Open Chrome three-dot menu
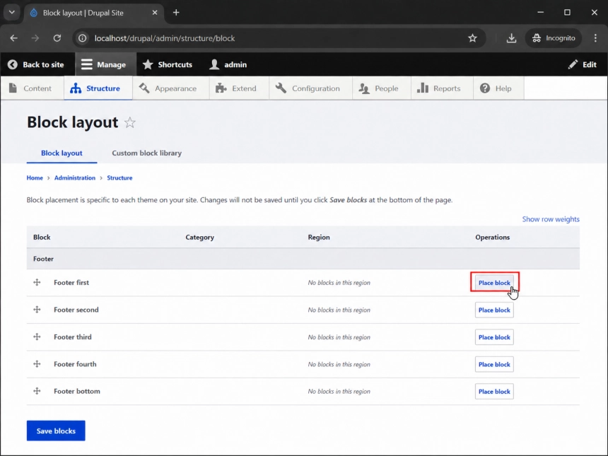The width and height of the screenshot is (608, 456). (x=595, y=38)
